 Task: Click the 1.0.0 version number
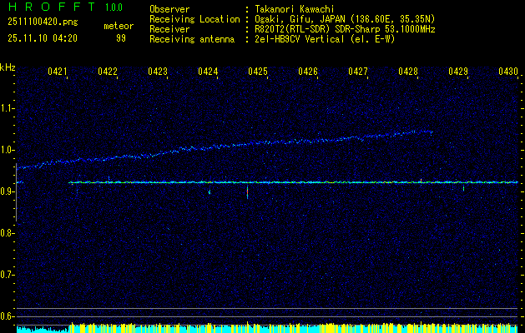click(x=114, y=7)
